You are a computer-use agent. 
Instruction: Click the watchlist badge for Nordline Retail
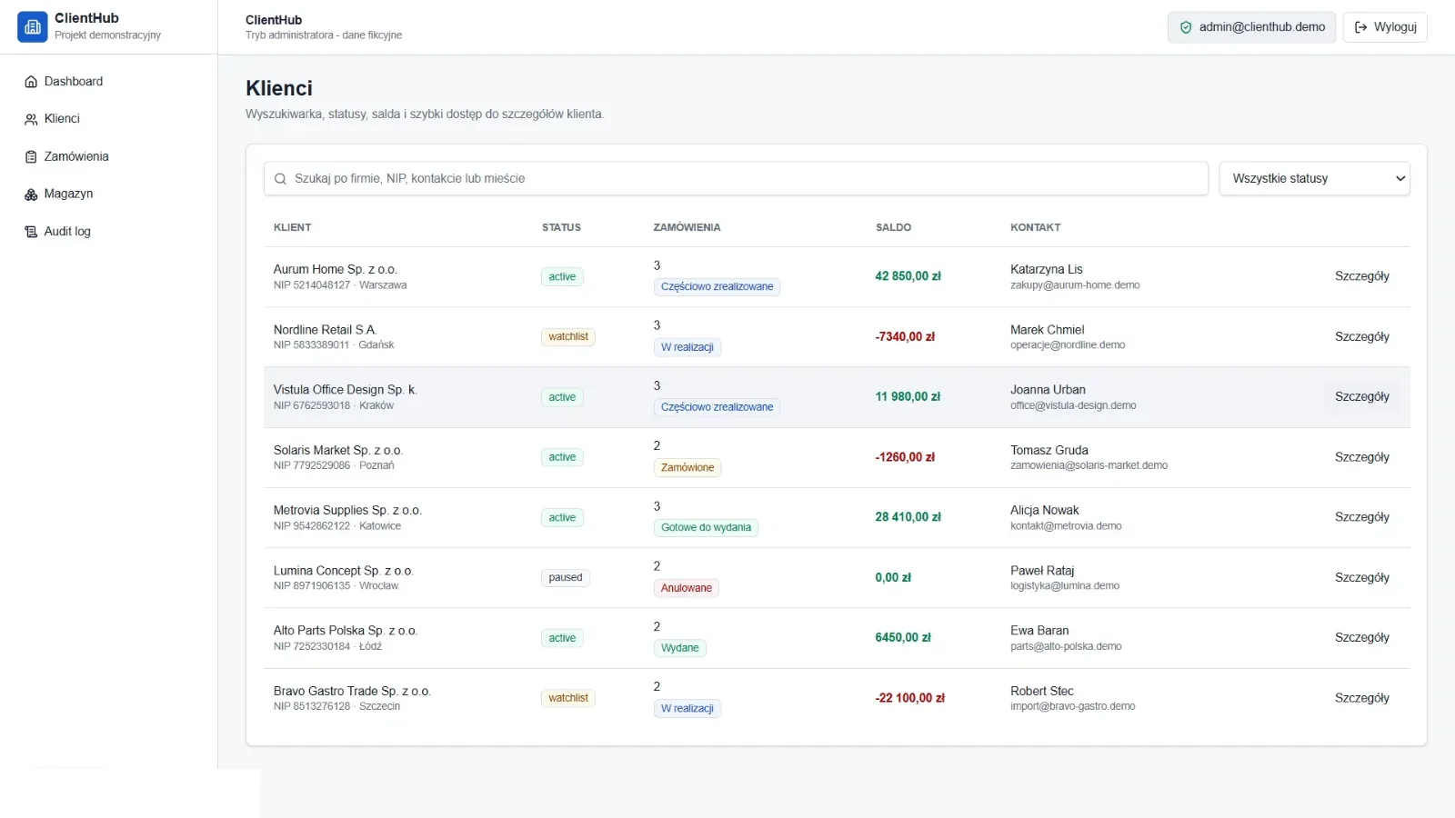click(x=568, y=337)
